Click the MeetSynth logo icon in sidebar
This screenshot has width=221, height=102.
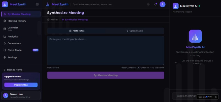(5, 4)
